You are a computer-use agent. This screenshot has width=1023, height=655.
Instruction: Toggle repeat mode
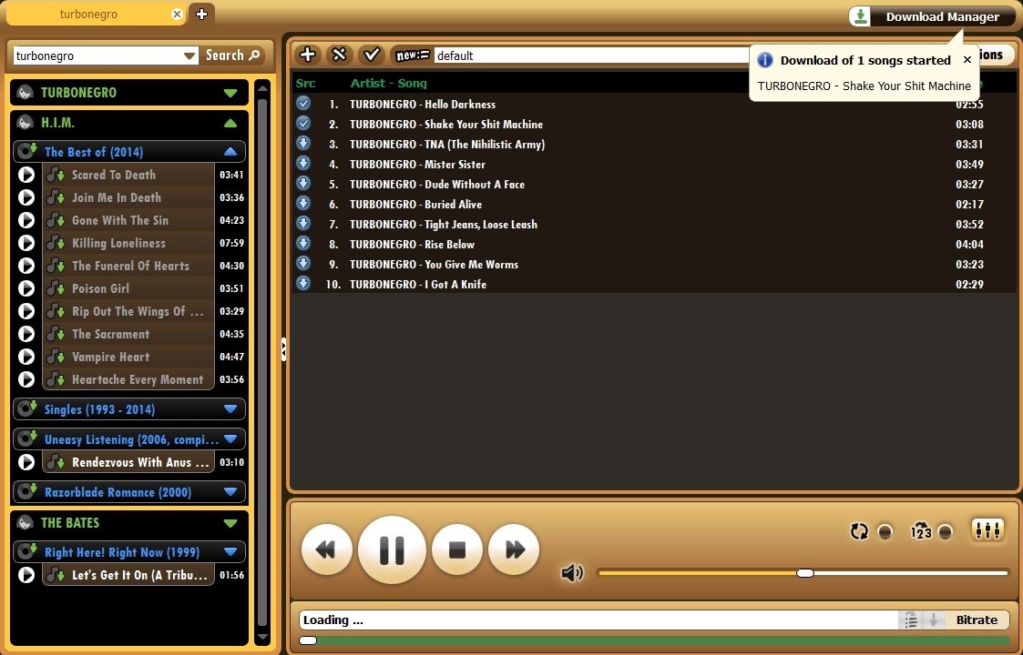point(859,531)
